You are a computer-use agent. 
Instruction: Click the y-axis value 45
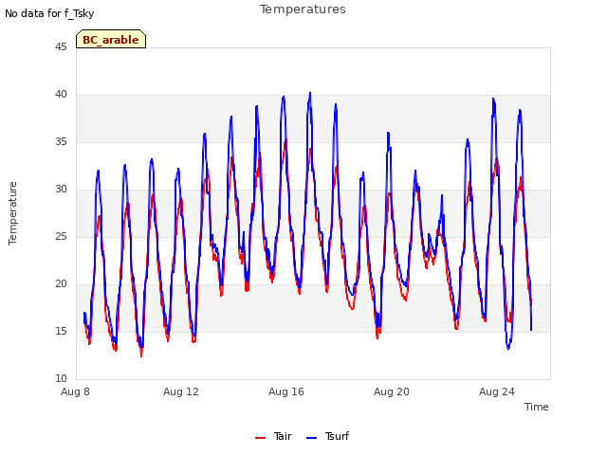61,46
